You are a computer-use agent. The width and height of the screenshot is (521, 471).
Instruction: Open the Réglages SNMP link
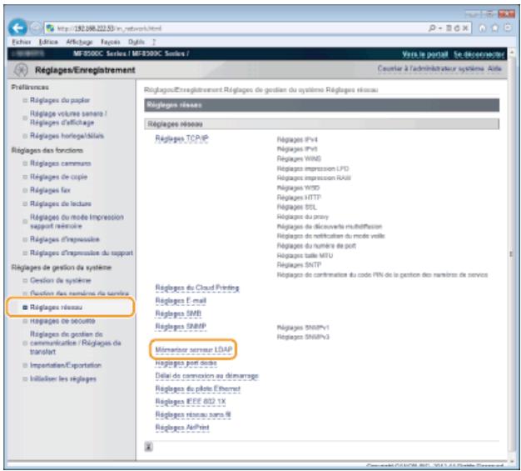[181, 327]
